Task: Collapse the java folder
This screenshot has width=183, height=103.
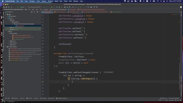Action: 7,18
